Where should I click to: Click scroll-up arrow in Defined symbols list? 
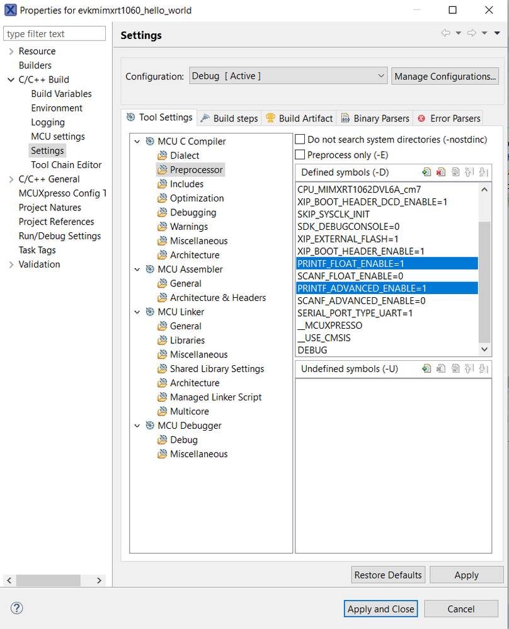click(484, 190)
